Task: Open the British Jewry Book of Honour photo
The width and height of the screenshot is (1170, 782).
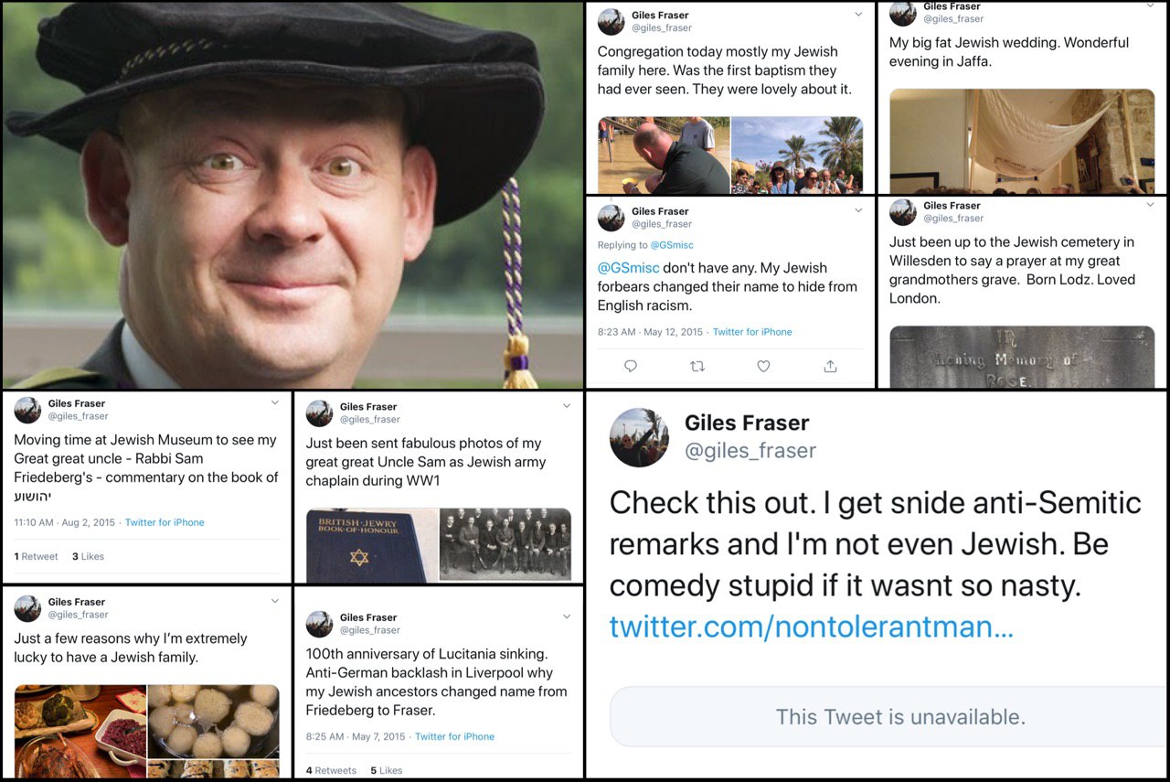Action: pos(370,546)
